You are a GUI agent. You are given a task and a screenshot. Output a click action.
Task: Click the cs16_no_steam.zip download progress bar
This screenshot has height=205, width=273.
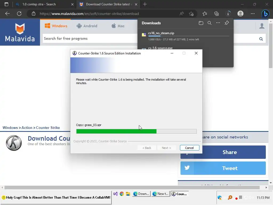(x=188, y=36)
